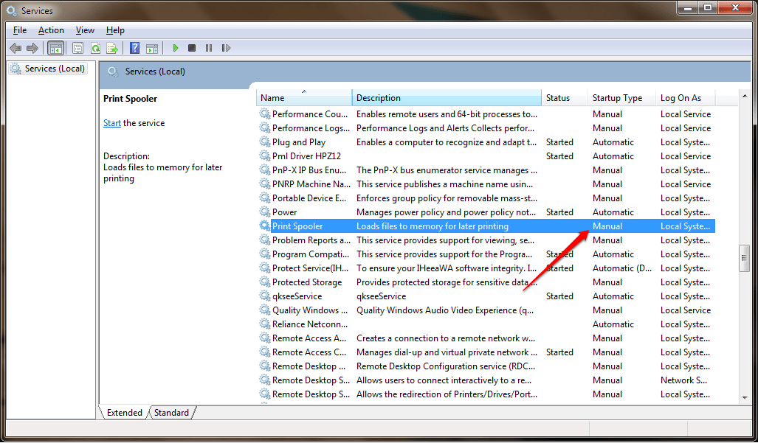758x443 pixels.
Task: Click the Pause Service icon
Action: [x=209, y=48]
